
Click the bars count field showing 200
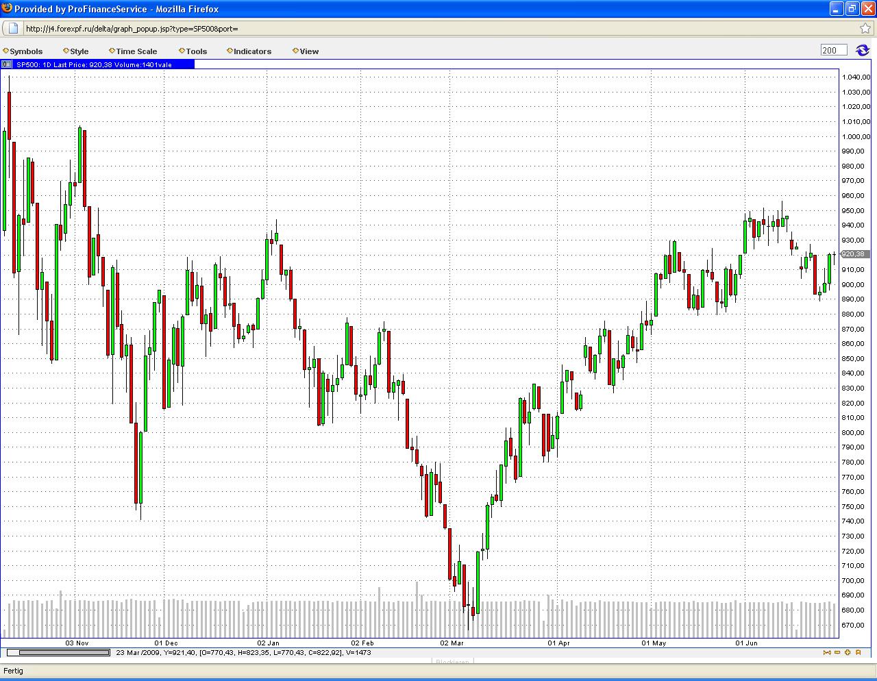tap(834, 50)
